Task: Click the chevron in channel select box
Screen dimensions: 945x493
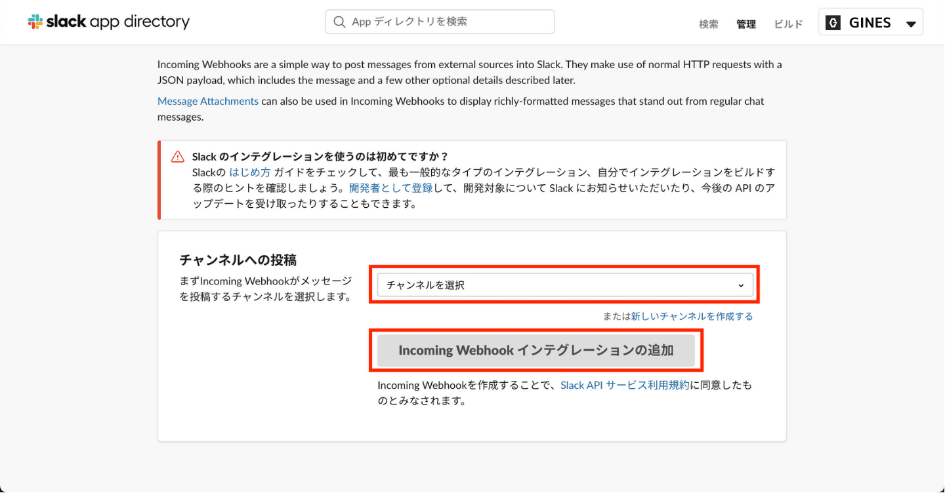Action: pyautogui.click(x=741, y=285)
